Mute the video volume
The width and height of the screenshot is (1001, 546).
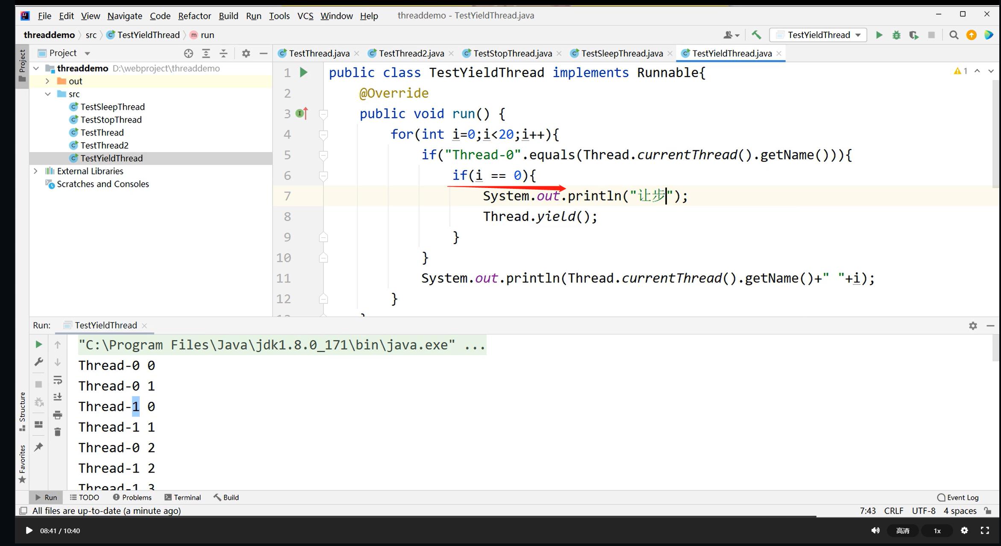click(875, 531)
